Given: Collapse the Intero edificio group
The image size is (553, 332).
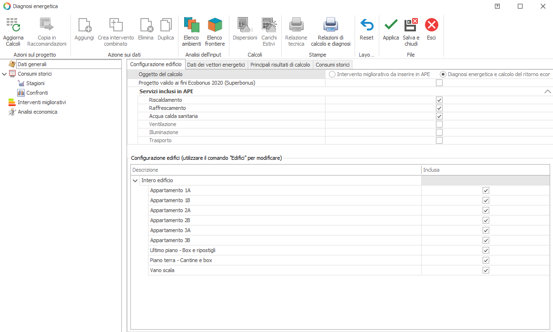Looking at the screenshot, I should [x=135, y=180].
